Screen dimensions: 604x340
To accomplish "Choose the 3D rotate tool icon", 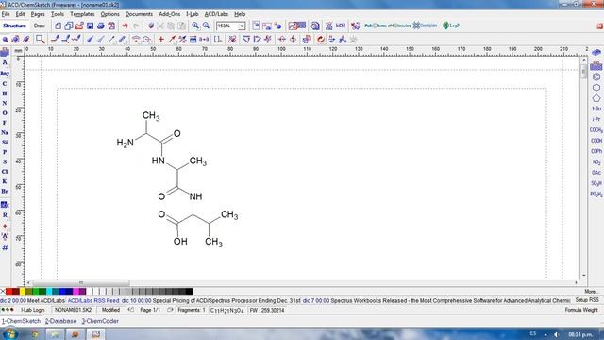I will coord(26,40).
